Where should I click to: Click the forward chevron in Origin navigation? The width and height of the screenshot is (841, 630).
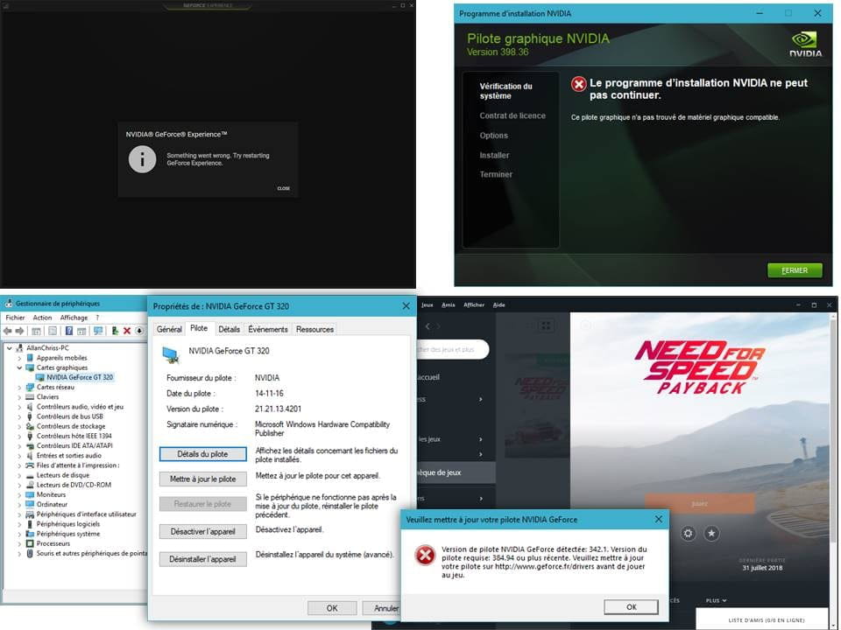click(438, 326)
